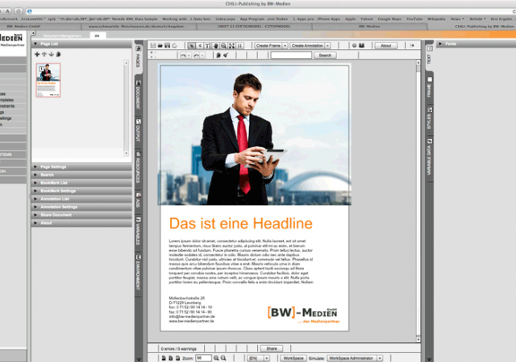Select the text tool in toolbar
516x362 pixels.
click(206, 46)
